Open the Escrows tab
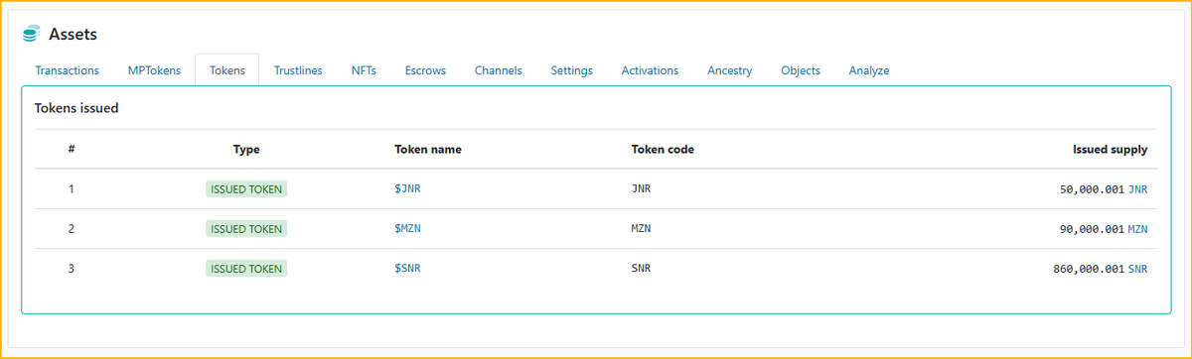This screenshot has height=359, width=1192. point(425,70)
